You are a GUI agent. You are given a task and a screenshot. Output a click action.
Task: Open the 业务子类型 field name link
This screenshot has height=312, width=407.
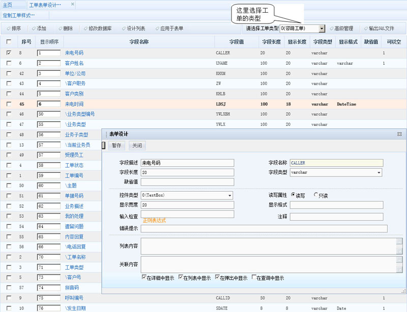tap(76, 135)
